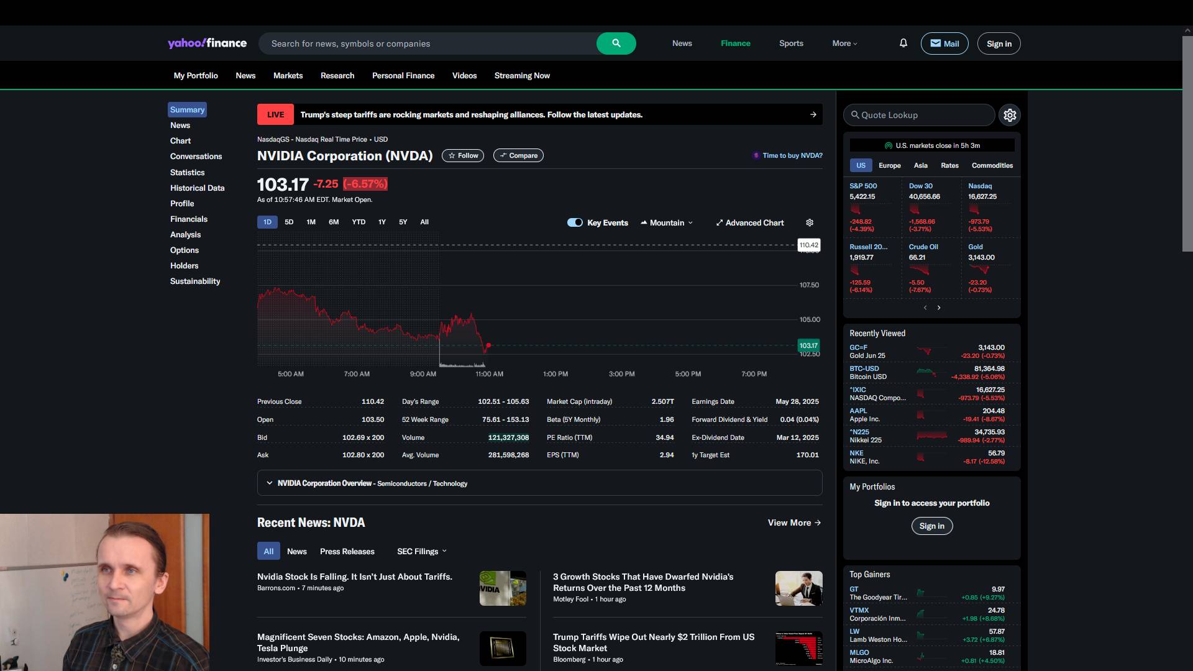Viewport: 1193px width, 671px height.
Task: Open the Mountain chart type dropdown
Action: [667, 222]
